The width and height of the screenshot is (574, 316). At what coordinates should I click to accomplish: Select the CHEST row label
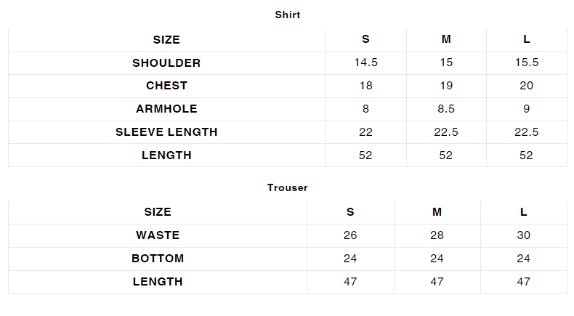click(166, 86)
